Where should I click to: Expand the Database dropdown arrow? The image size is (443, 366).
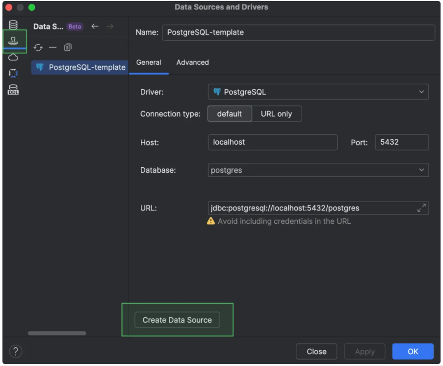click(x=421, y=170)
